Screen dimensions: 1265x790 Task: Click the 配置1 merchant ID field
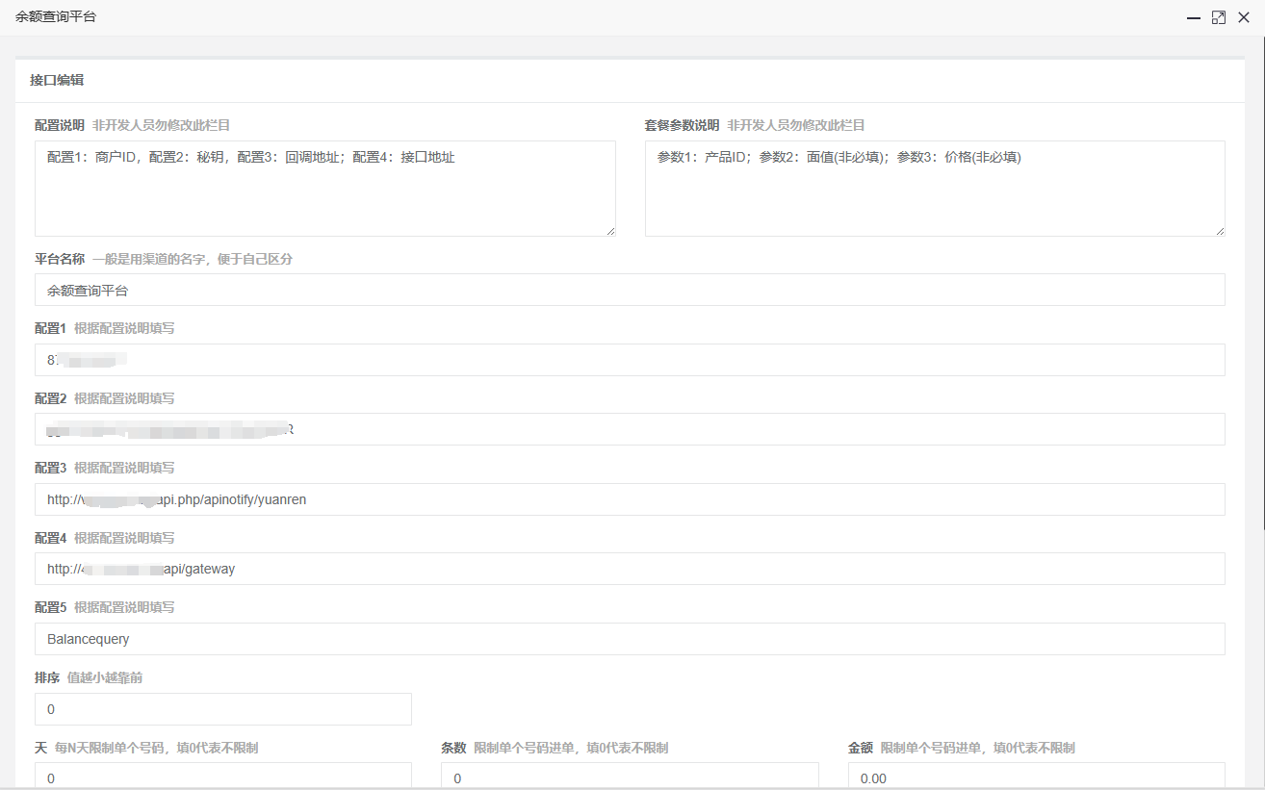(x=630, y=360)
